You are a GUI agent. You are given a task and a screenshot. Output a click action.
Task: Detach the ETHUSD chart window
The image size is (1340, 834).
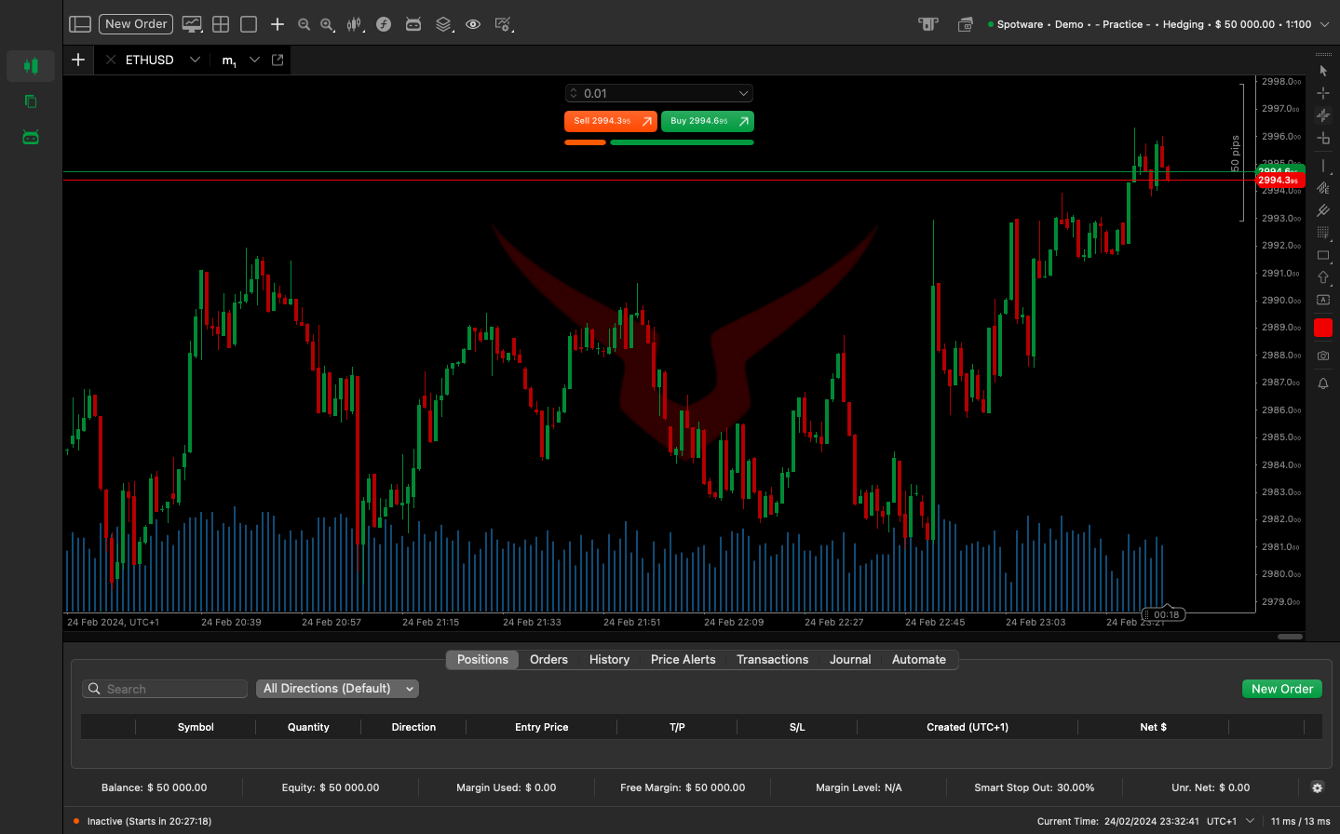coord(277,60)
